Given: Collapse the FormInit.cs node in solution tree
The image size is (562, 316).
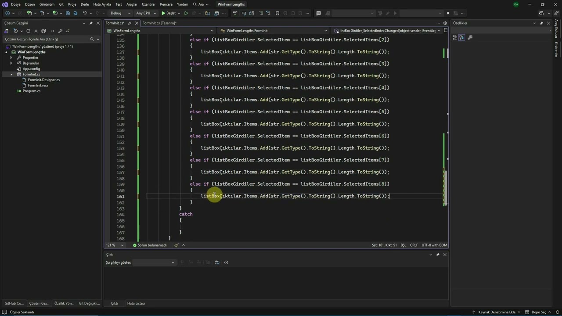Looking at the screenshot, I should (x=11, y=74).
